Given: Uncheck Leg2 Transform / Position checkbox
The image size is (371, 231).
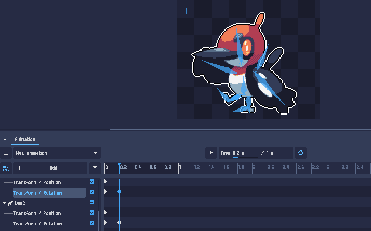Looking at the screenshot, I should tap(92, 213).
